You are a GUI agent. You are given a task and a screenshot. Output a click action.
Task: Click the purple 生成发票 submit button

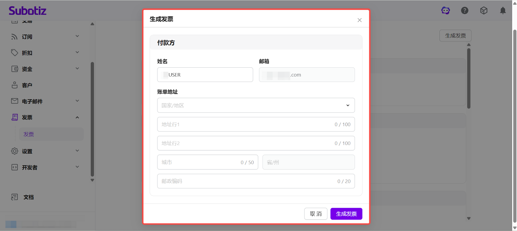[346, 214]
